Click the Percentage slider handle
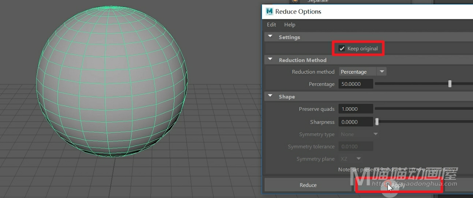Screen dimensions: 473x198 tap(450, 84)
